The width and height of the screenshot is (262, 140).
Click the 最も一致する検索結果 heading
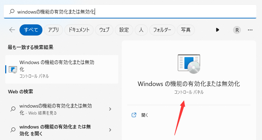tap(31, 47)
